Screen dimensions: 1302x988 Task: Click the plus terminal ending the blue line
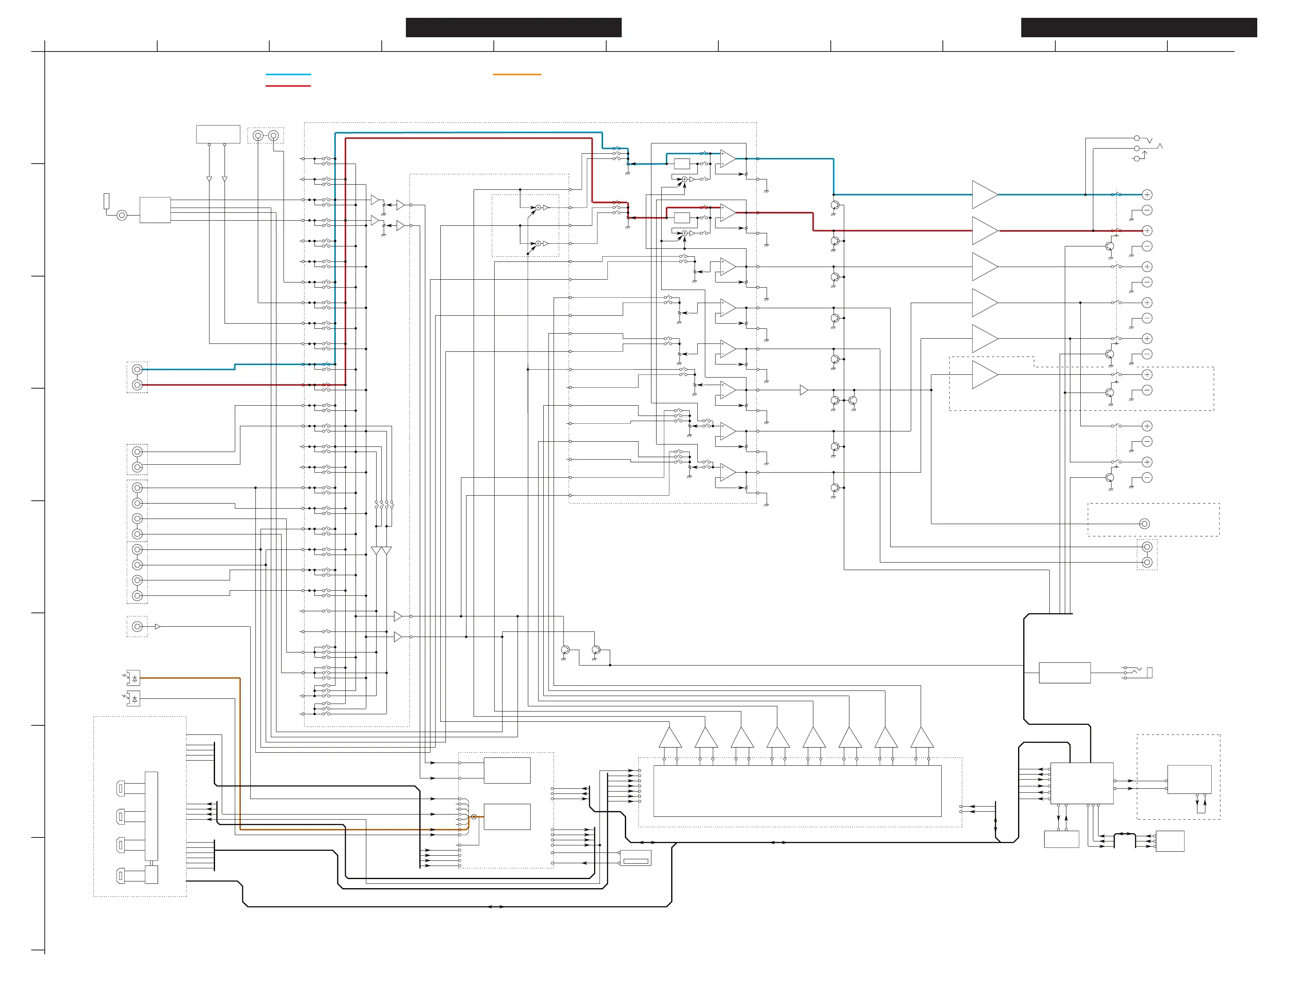point(1147,195)
